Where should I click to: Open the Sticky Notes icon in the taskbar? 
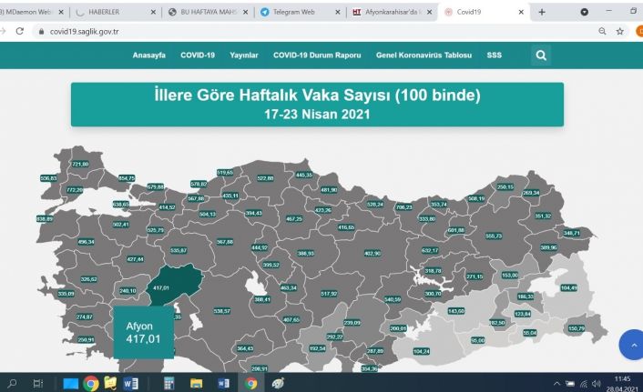tap(110, 383)
